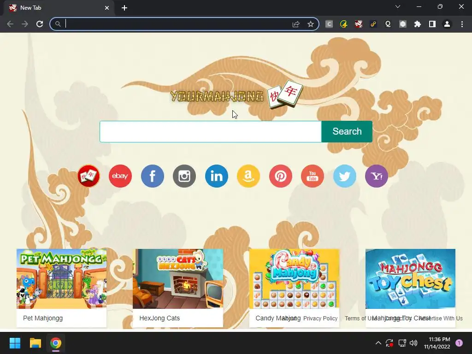Open the YouTube shortcut icon
Image resolution: width=472 pixels, height=354 pixels.
(313, 176)
